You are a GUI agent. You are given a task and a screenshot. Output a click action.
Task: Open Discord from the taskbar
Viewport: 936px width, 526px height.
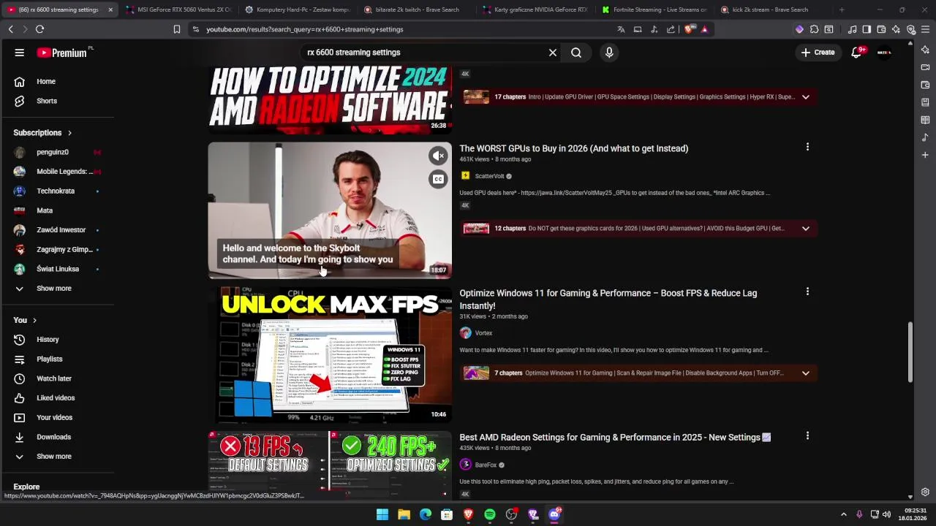(x=554, y=514)
